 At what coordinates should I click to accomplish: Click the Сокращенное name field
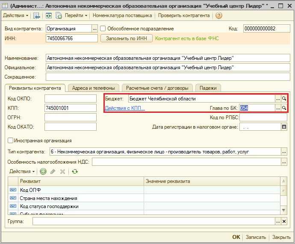click(x=168, y=77)
